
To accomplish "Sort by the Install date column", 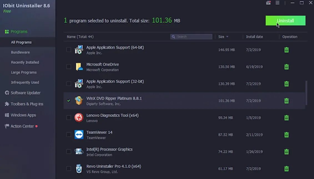I will [x=254, y=37].
